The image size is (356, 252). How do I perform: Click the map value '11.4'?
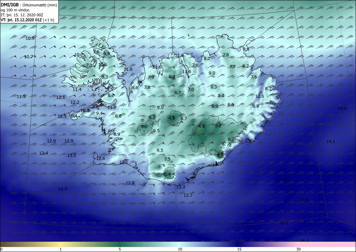(x=77, y=90)
